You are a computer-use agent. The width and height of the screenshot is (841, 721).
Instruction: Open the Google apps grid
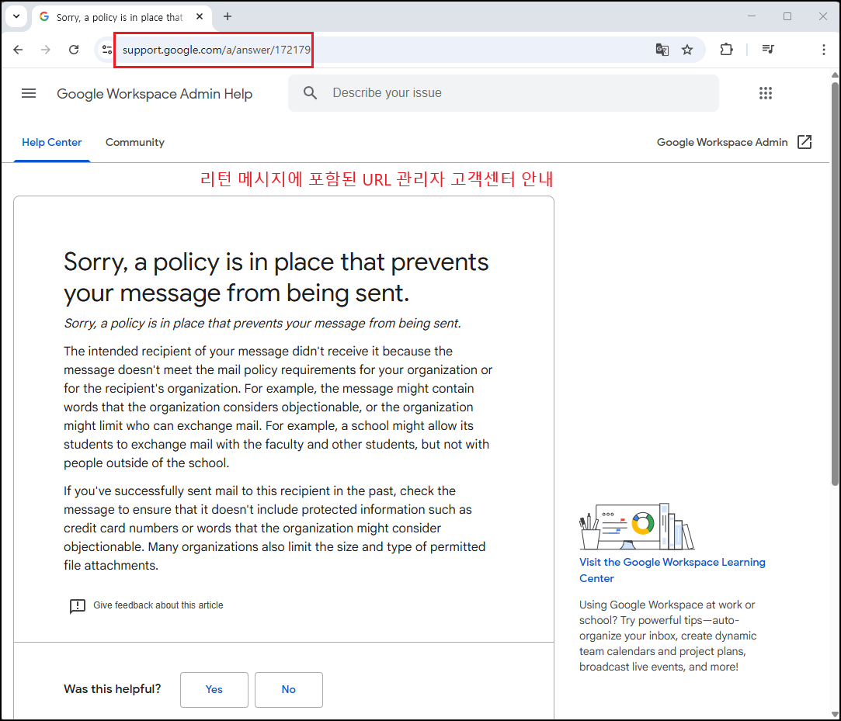click(766, 93)
